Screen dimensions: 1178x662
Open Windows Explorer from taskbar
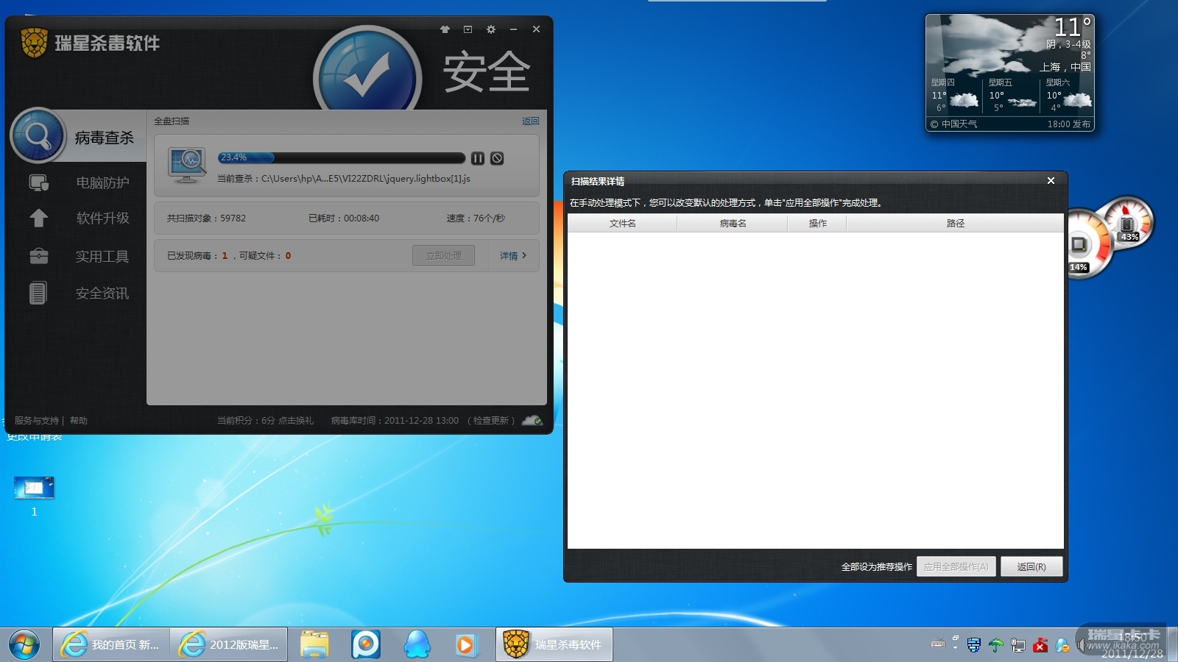tap(314, 644)
